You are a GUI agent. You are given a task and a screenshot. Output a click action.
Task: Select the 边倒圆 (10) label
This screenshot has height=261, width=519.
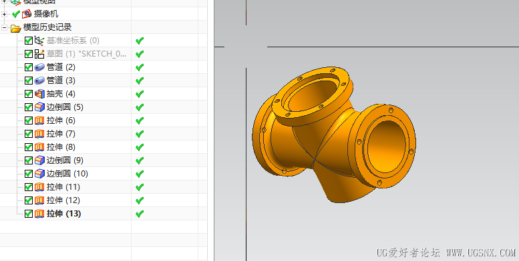[67, 174]
